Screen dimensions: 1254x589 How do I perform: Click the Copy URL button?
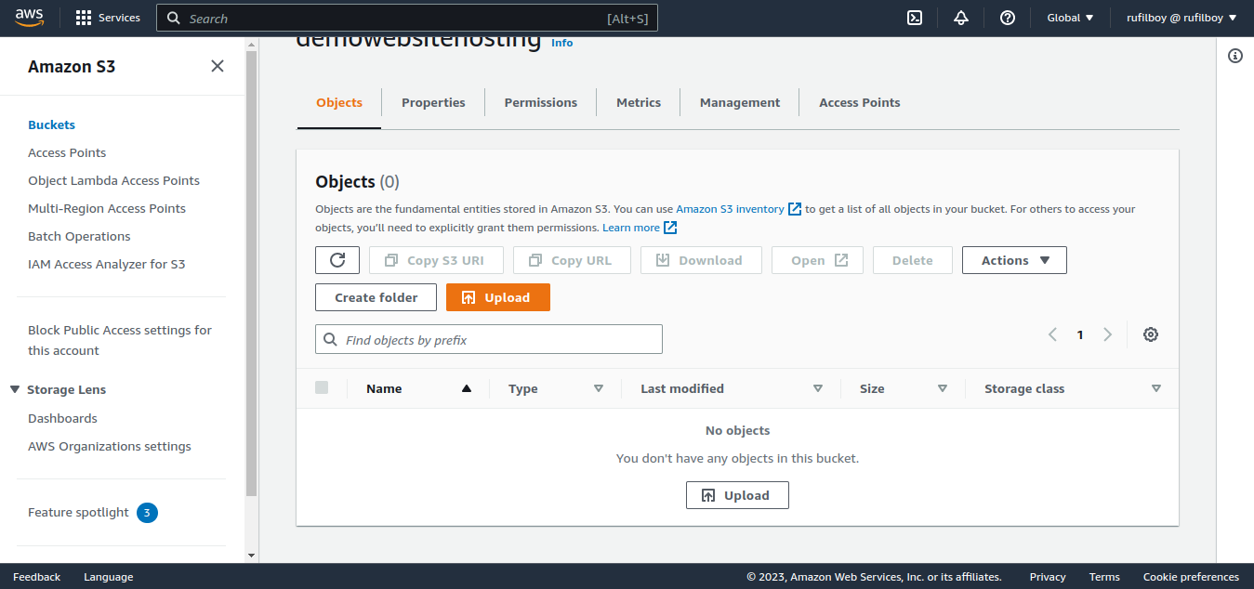pyautogui.click(x=572, y=260)
